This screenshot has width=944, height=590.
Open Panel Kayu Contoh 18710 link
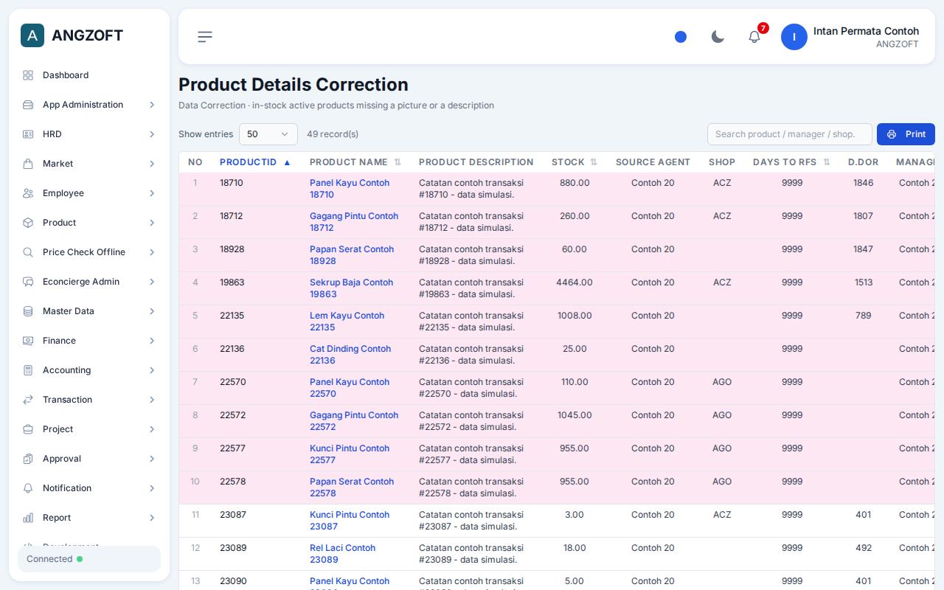point(350,189)
